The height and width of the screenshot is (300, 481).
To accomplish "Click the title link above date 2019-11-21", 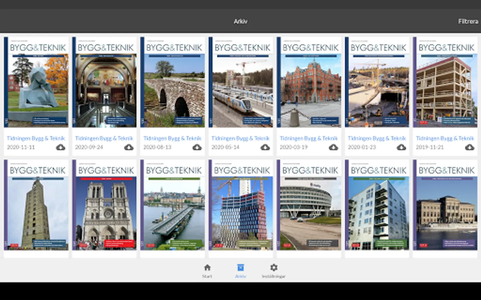I will 445,138.
